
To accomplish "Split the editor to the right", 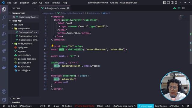I will pos(184,8).
